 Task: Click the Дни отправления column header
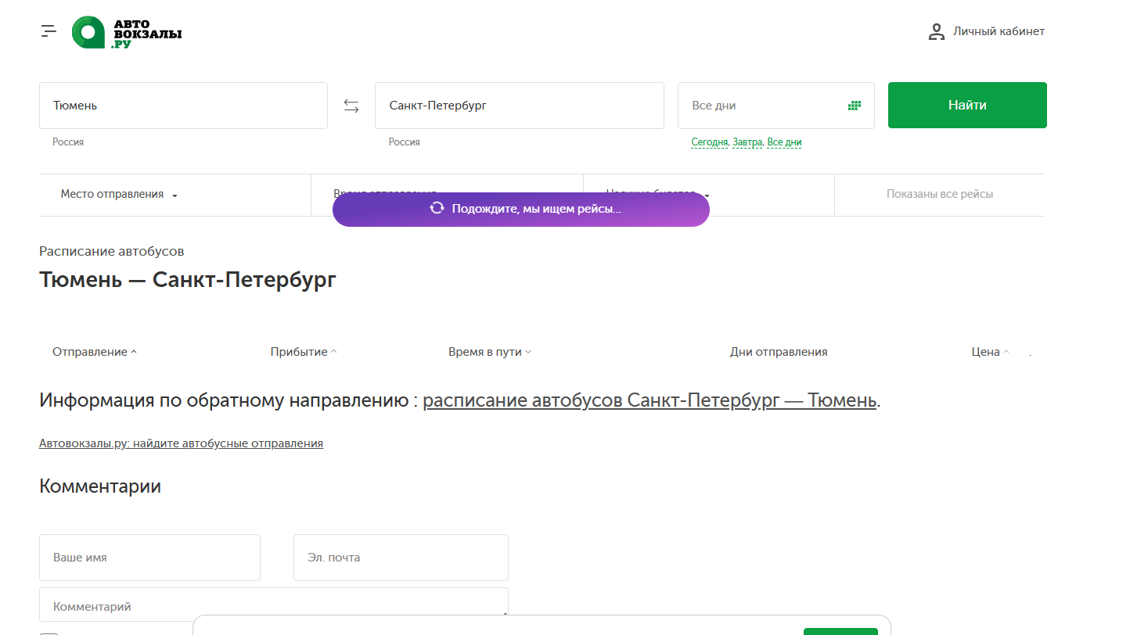point(779,352)
